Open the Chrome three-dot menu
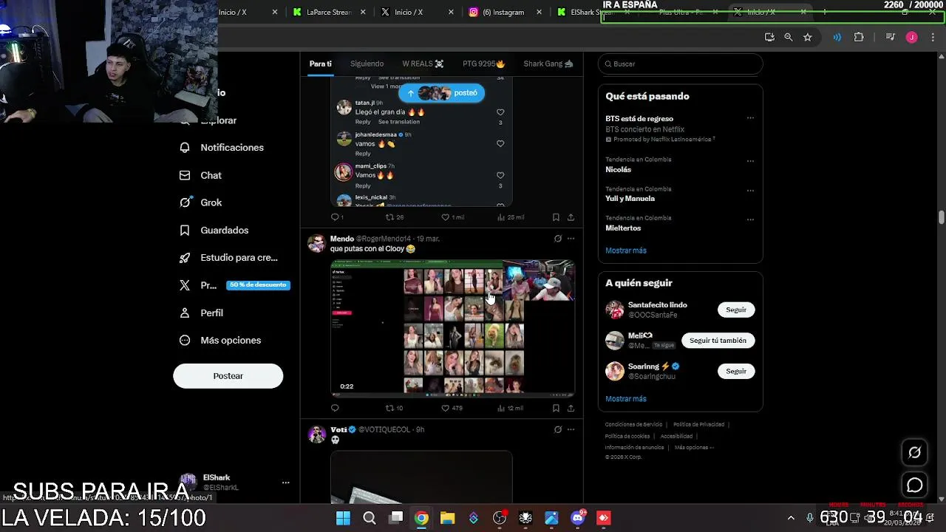The height and width of the screenshot is (532, 946). click(932, 37)
